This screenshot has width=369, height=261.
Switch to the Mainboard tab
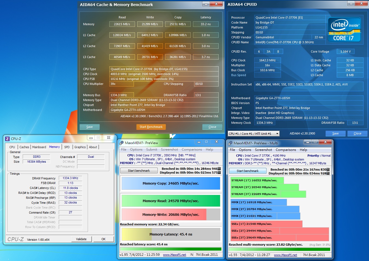pyautogui.click(x=39, y=147)
